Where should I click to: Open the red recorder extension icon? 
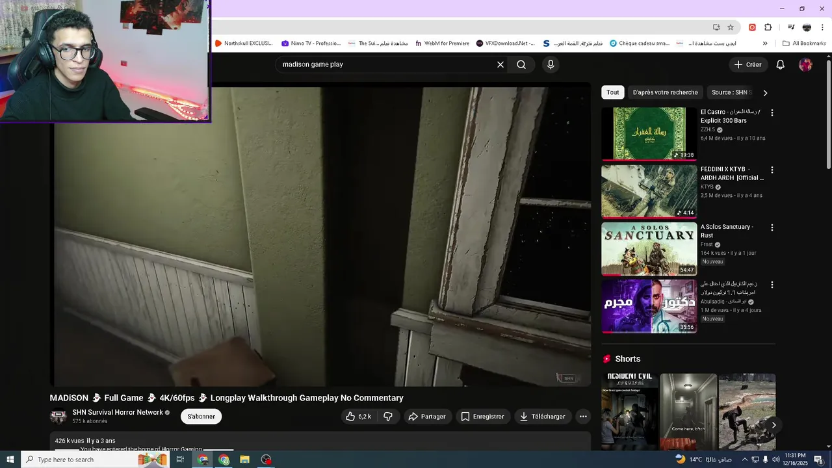[752, 27]
